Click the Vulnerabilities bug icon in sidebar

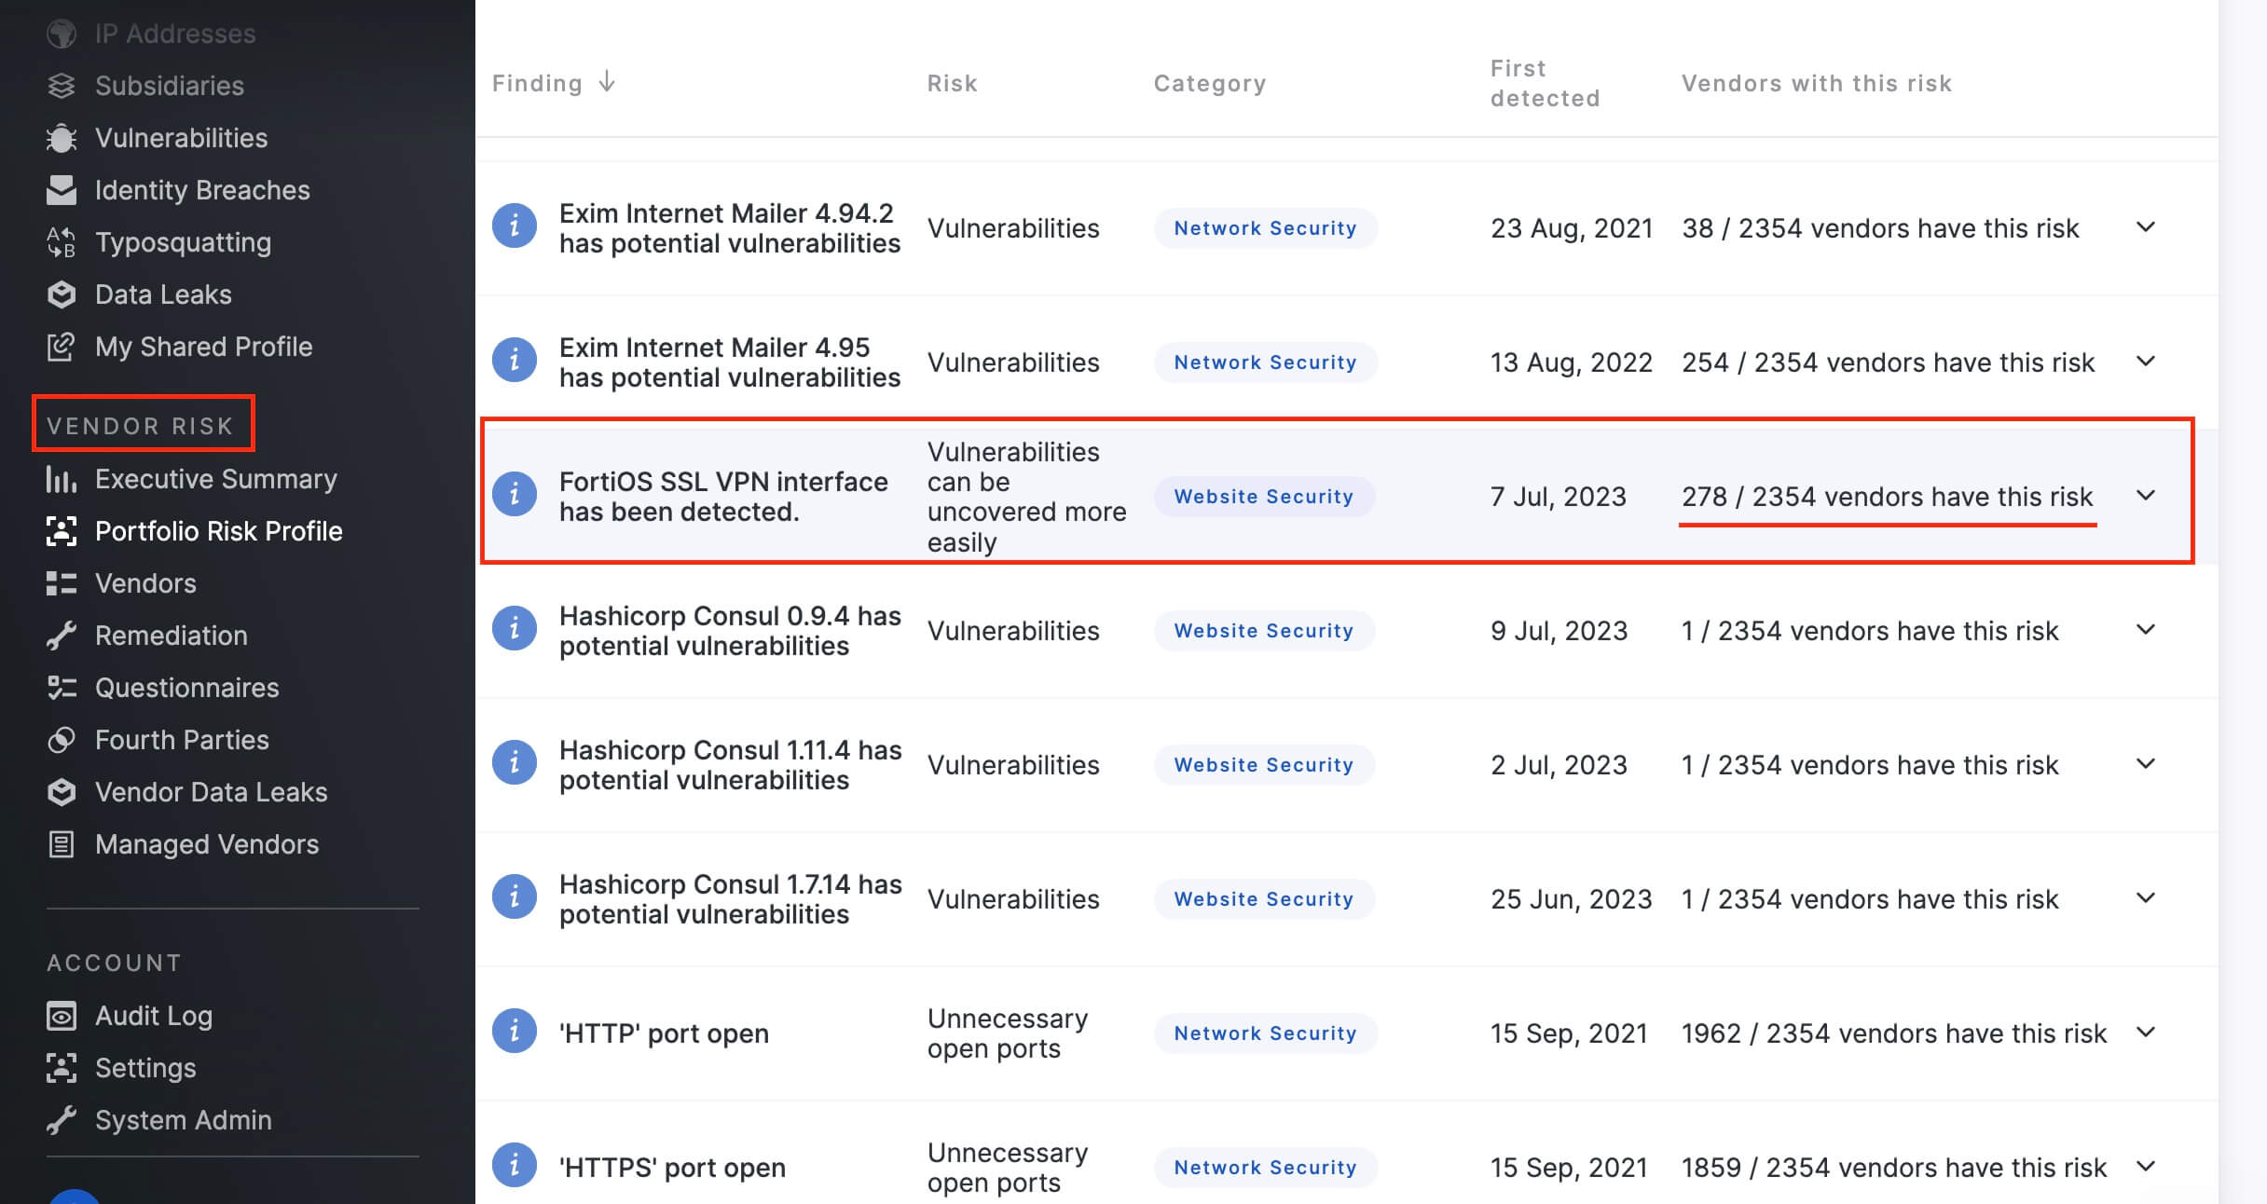[62, 138]
